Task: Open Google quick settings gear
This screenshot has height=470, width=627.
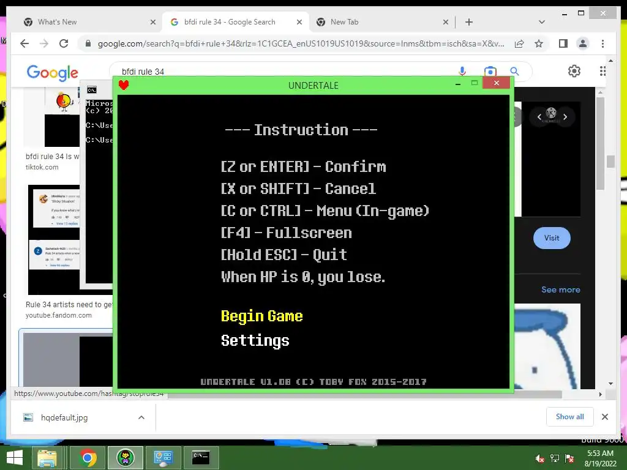Action: (574, 71)
